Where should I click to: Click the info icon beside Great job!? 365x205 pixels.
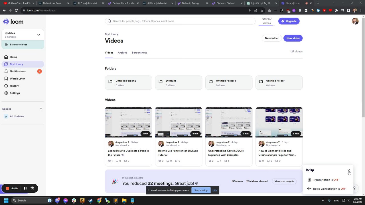[196, 184]
